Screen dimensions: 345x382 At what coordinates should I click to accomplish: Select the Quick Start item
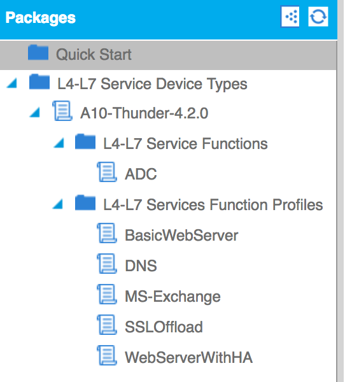tap(168, 55)
